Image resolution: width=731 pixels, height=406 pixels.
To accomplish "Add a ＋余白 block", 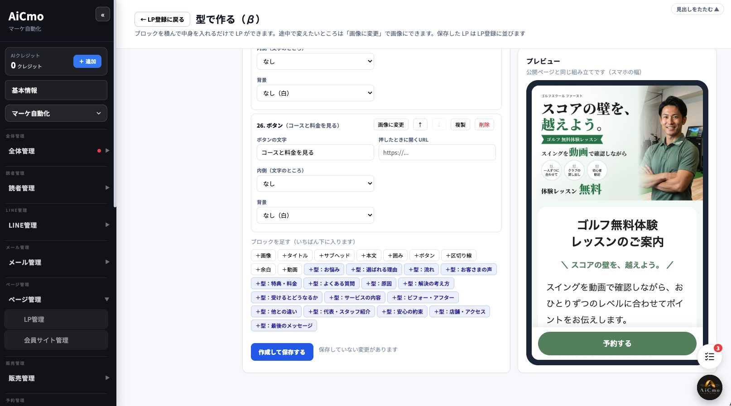I will point(263,270).
